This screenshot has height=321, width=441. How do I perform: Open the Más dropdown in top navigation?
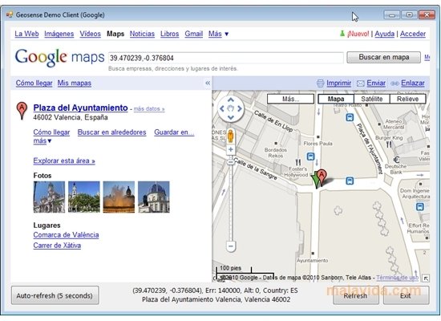(x=219, y=34)
